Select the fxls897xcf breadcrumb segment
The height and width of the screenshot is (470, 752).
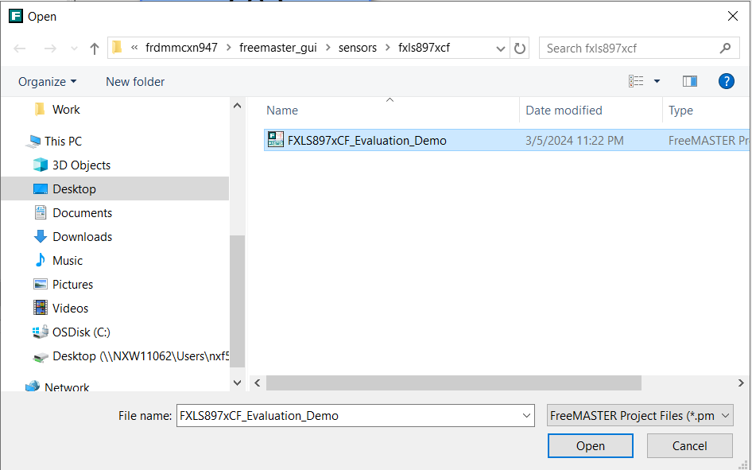tap(424, 48)
